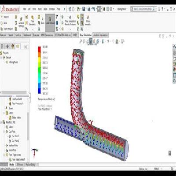Select Cut Plot 1 in the tree
Image resolution: width=176 pixels, height=176 pixels.
14,136
